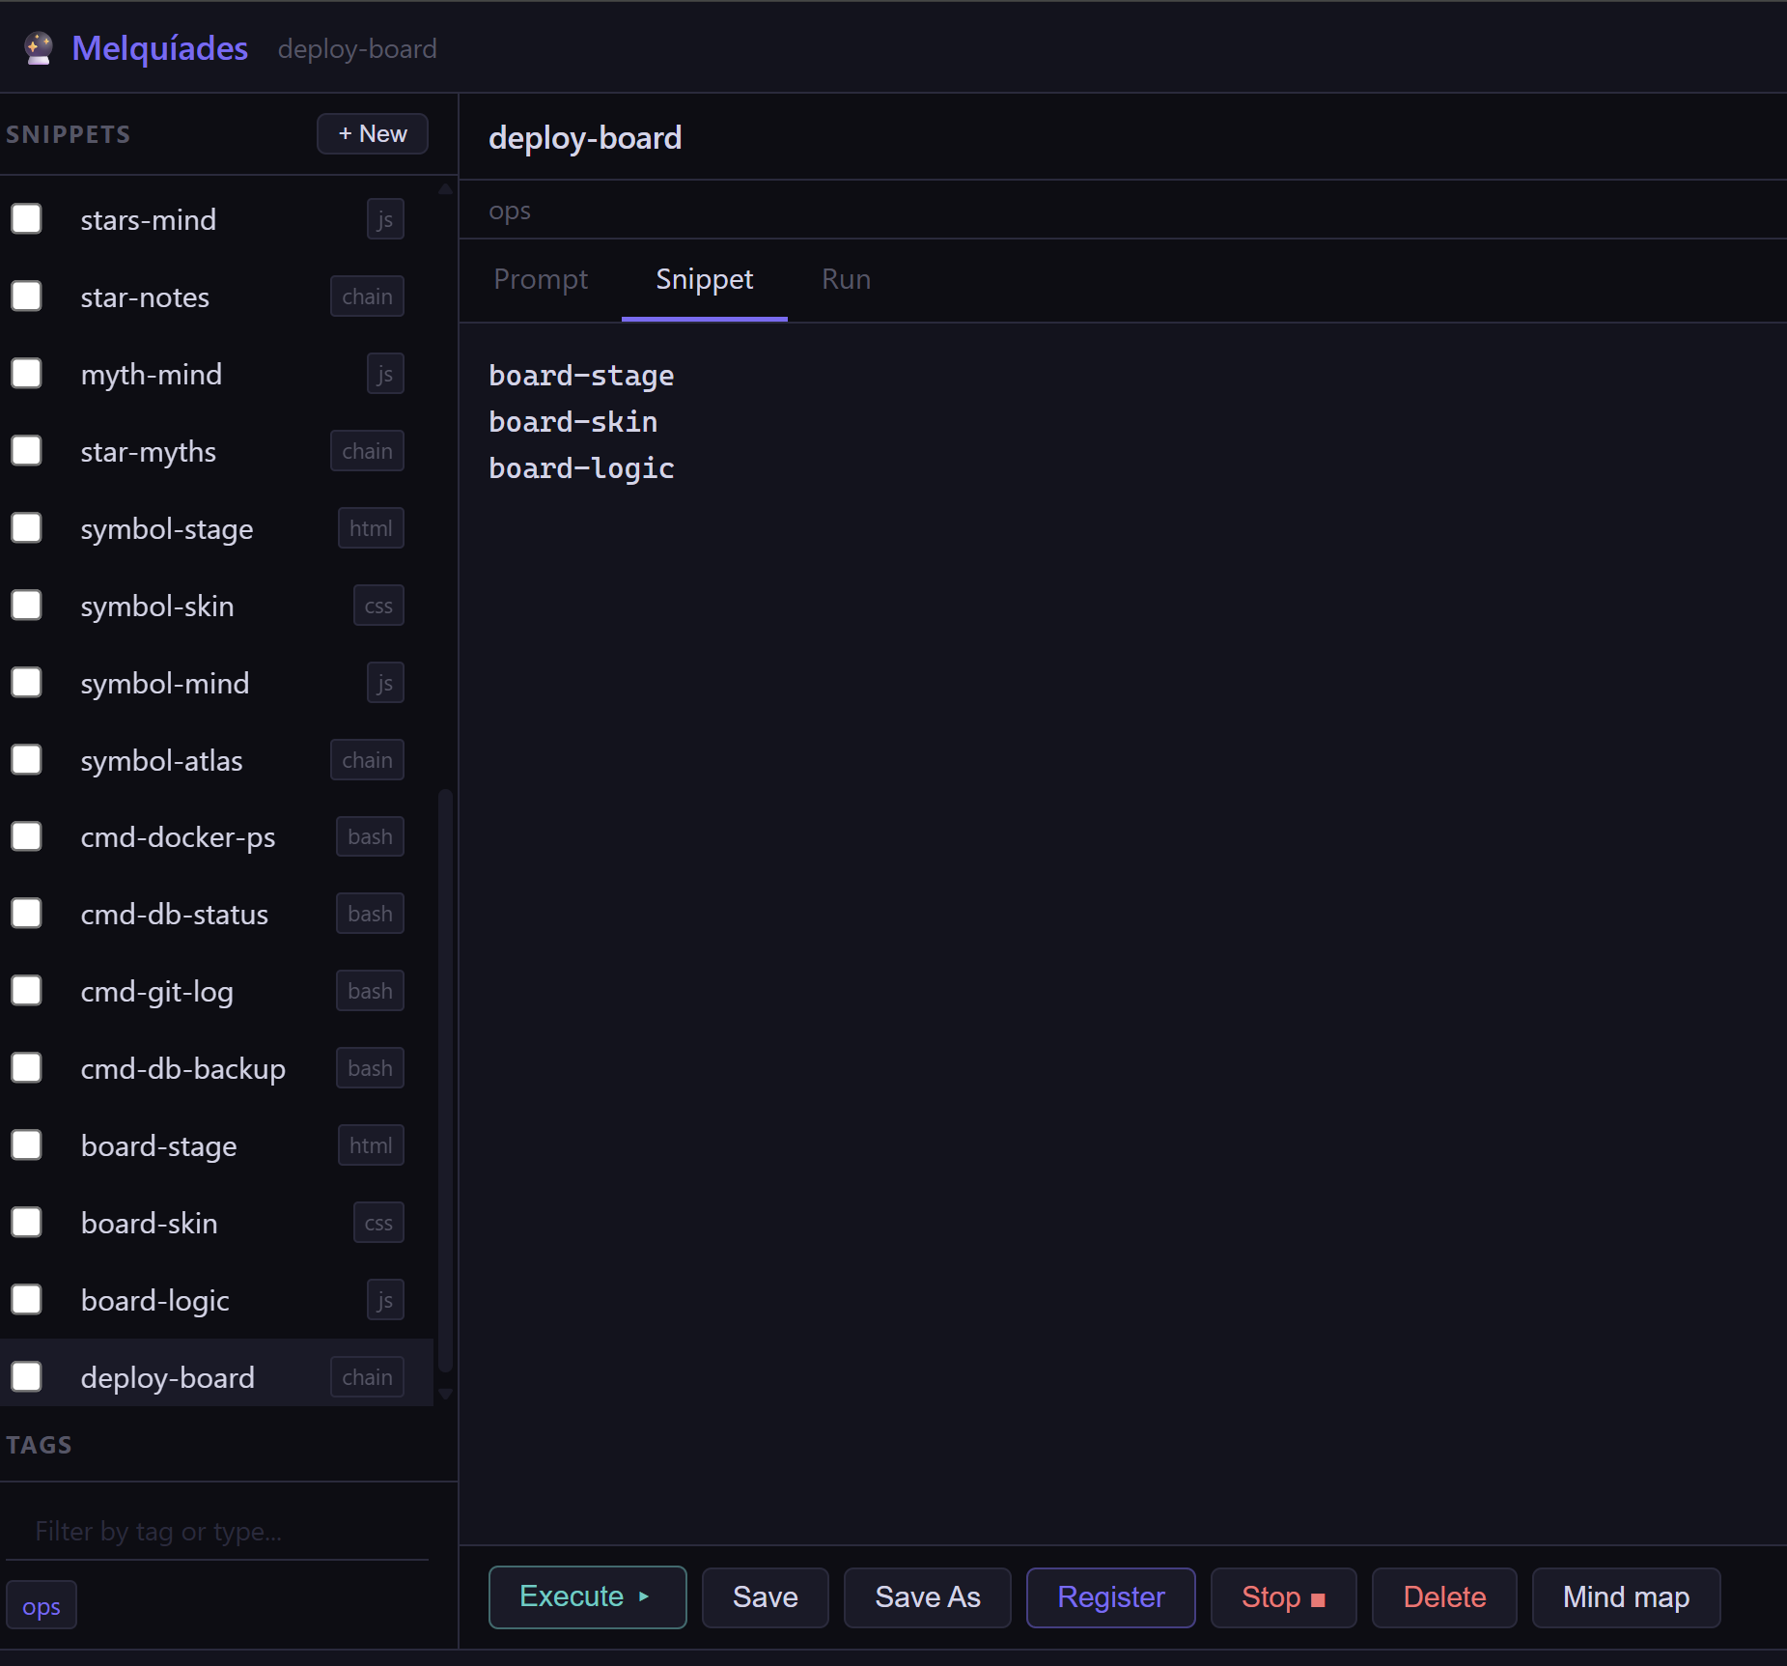The width and height of the screenshot is (1787, 1666).
Task: Open the star-notes snippet
Action: click(145, 297)
